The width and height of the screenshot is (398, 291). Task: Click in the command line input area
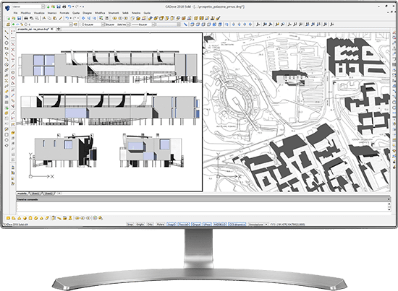202,207
